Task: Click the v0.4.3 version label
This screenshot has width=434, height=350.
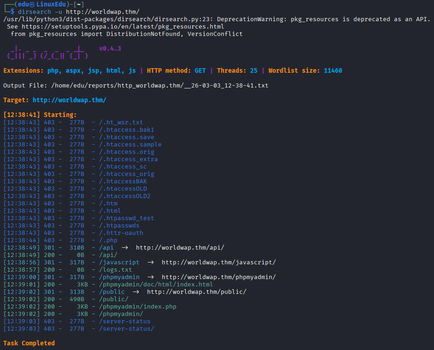Action: [x=110, y=49]
